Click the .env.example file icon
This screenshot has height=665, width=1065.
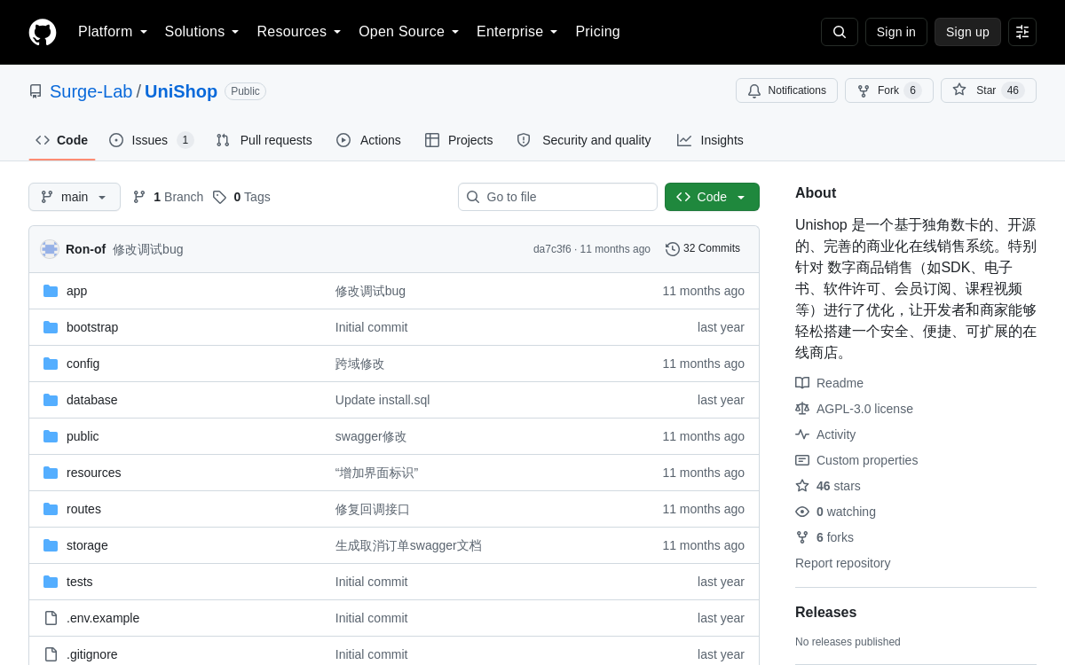51,618
